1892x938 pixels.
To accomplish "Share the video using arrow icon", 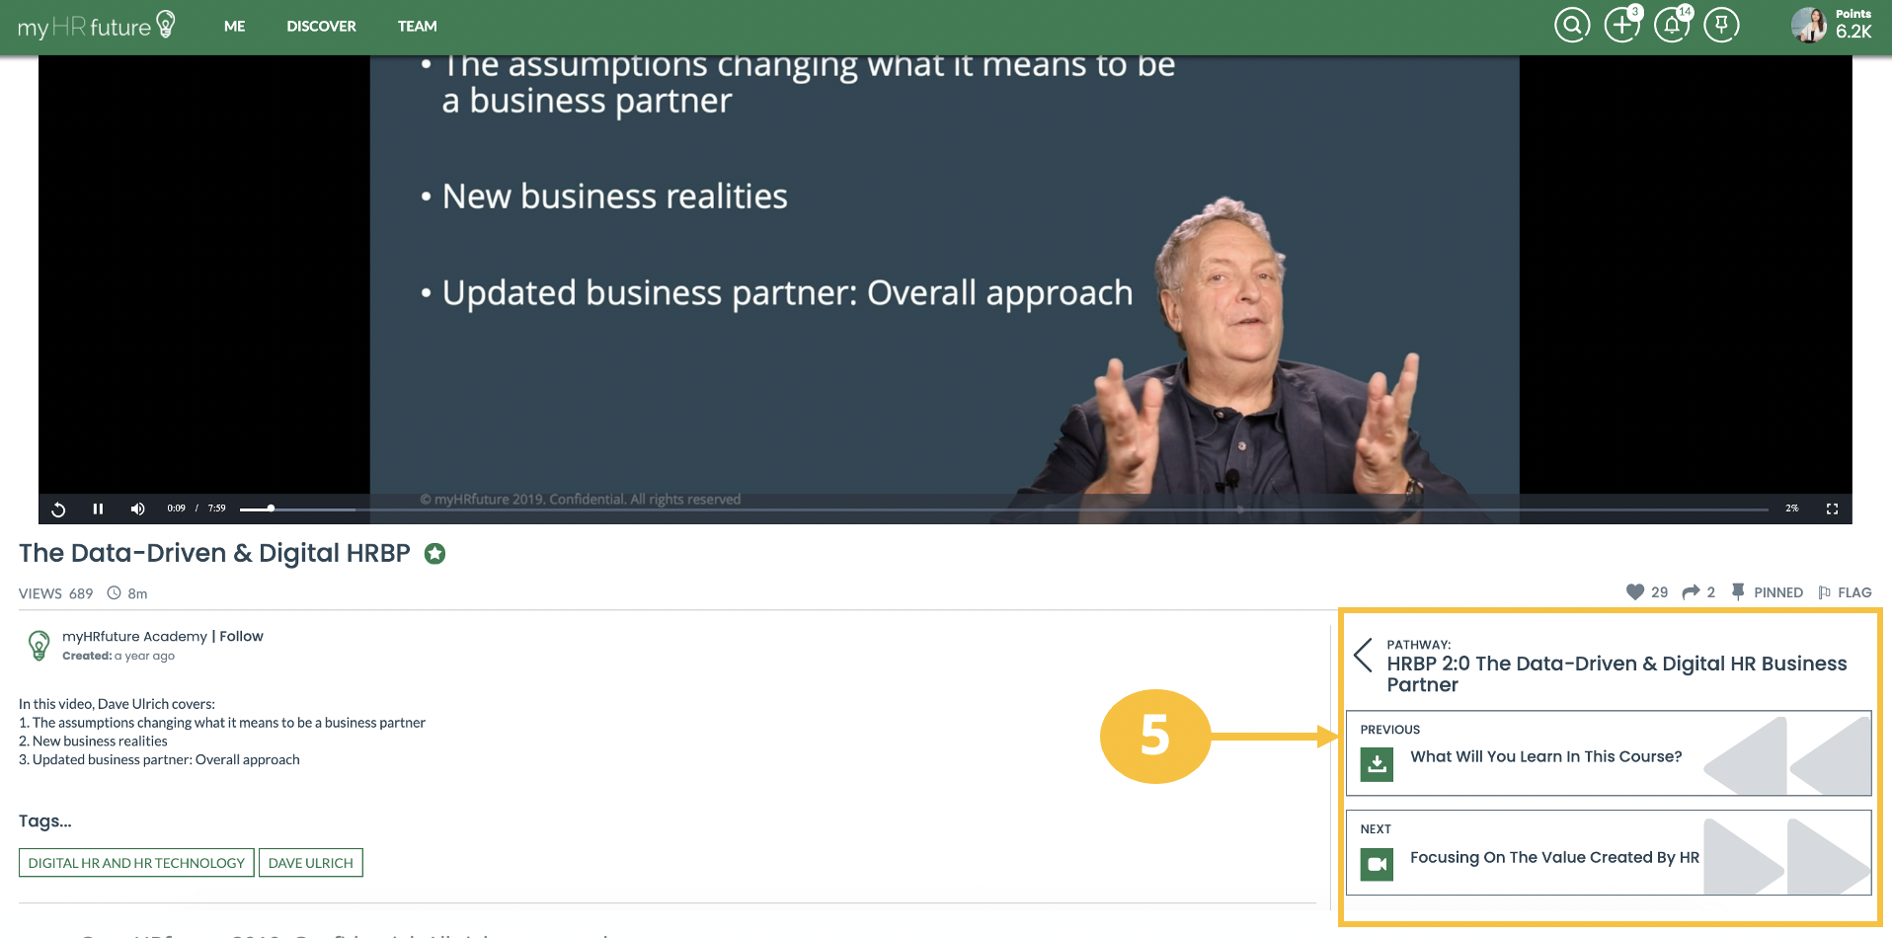I will (1692, 592).
